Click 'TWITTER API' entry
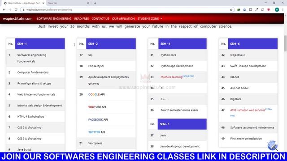 [97, 132]
